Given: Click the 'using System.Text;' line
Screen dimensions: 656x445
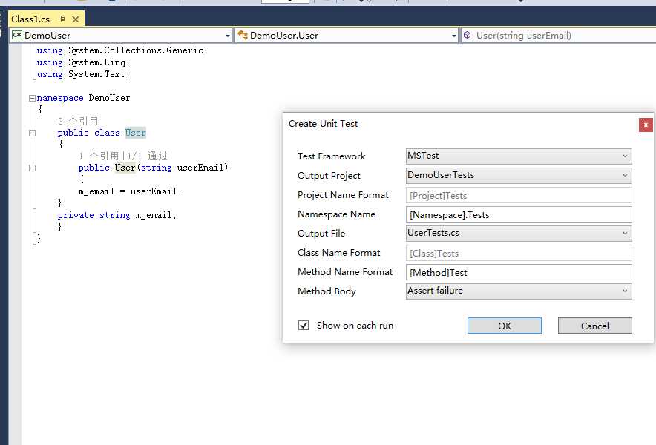Looking at the screenshot, I should 83,74.
